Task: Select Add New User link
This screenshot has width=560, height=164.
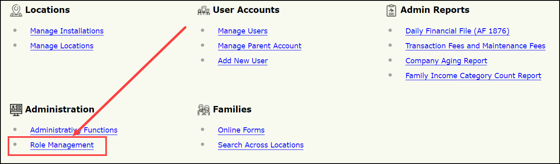Action: tap(242, 61)
